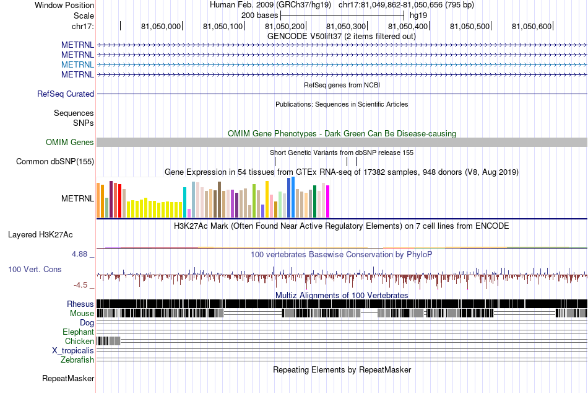The height and width of the screenshot is (393, 588).
Task: Click the 4.88 conservation maximum value
Action: click(79, 254)
